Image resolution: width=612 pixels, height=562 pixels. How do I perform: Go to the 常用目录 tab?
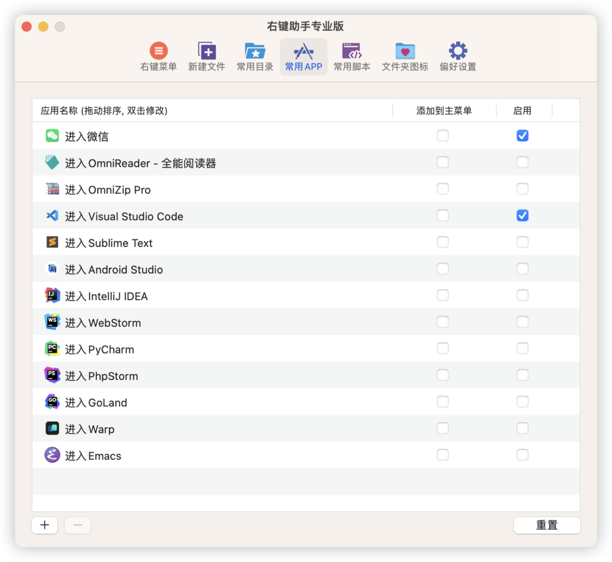tap(255, 57)
